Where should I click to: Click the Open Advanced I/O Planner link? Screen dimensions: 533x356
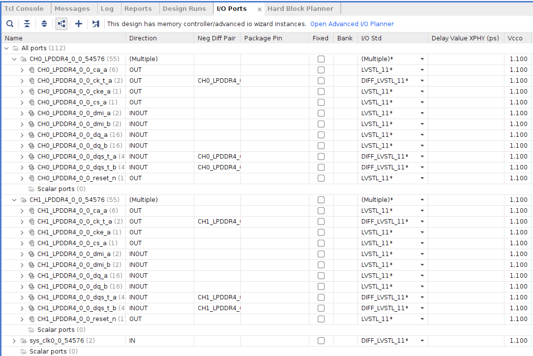pyautogui.click(x=352, y=24)
